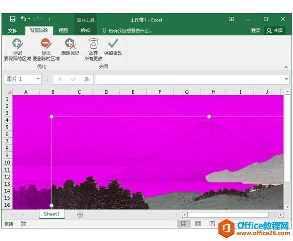Click the formula bar input area
293x241 pixels.
(x=189, y=79)
